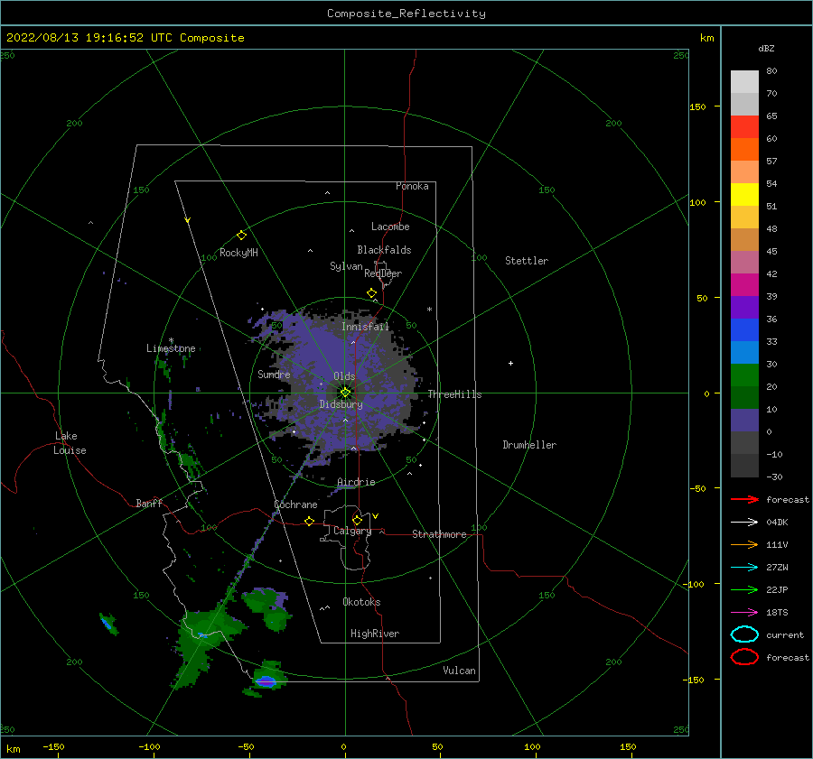Click the Innisfail label

[x=365, y=327]
